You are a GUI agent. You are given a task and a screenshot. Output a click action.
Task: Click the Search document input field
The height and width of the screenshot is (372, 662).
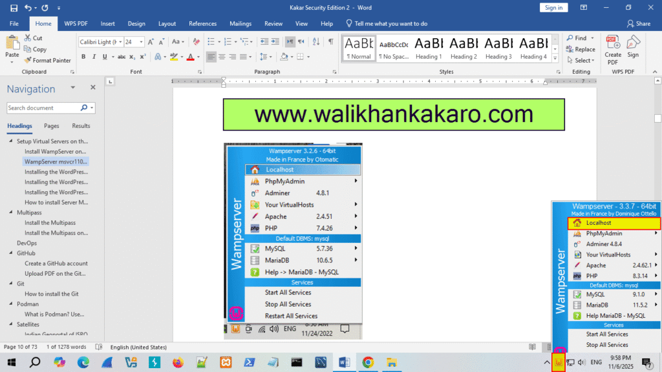point(43,108)
